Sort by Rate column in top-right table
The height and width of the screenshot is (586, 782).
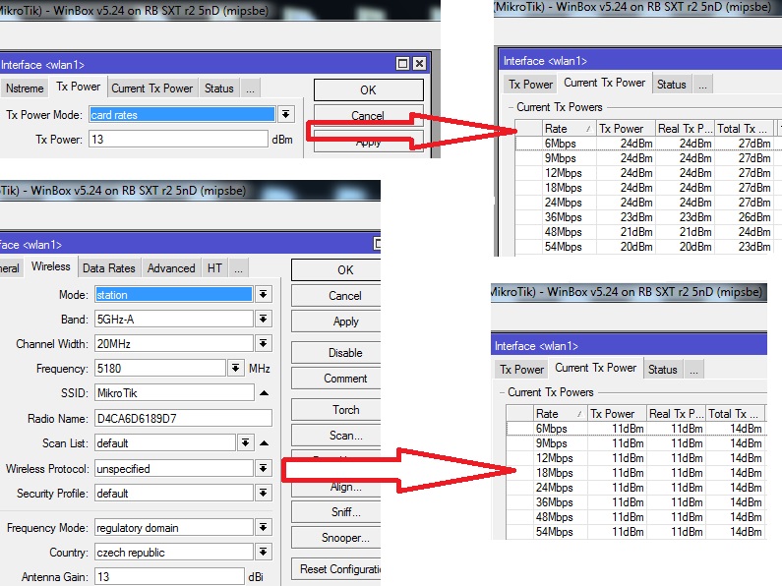[570, 129]
